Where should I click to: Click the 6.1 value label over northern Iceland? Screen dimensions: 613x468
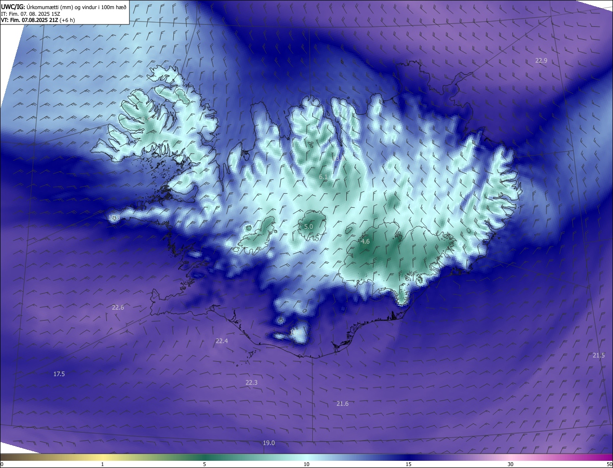(323, 177)
